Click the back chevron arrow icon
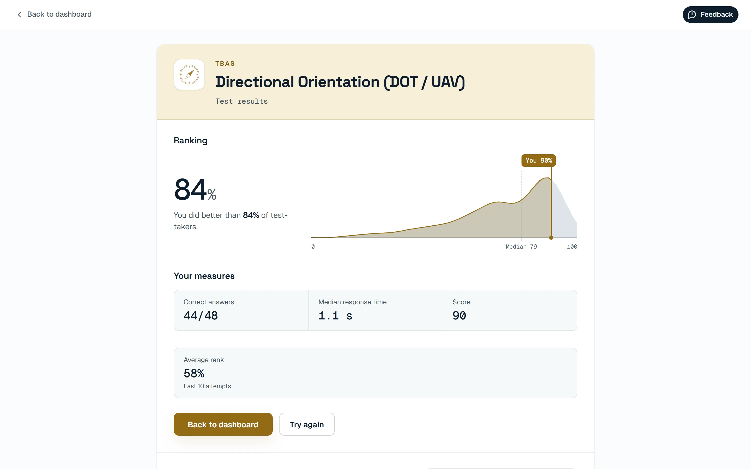751x469 pixels. (19, 15)
